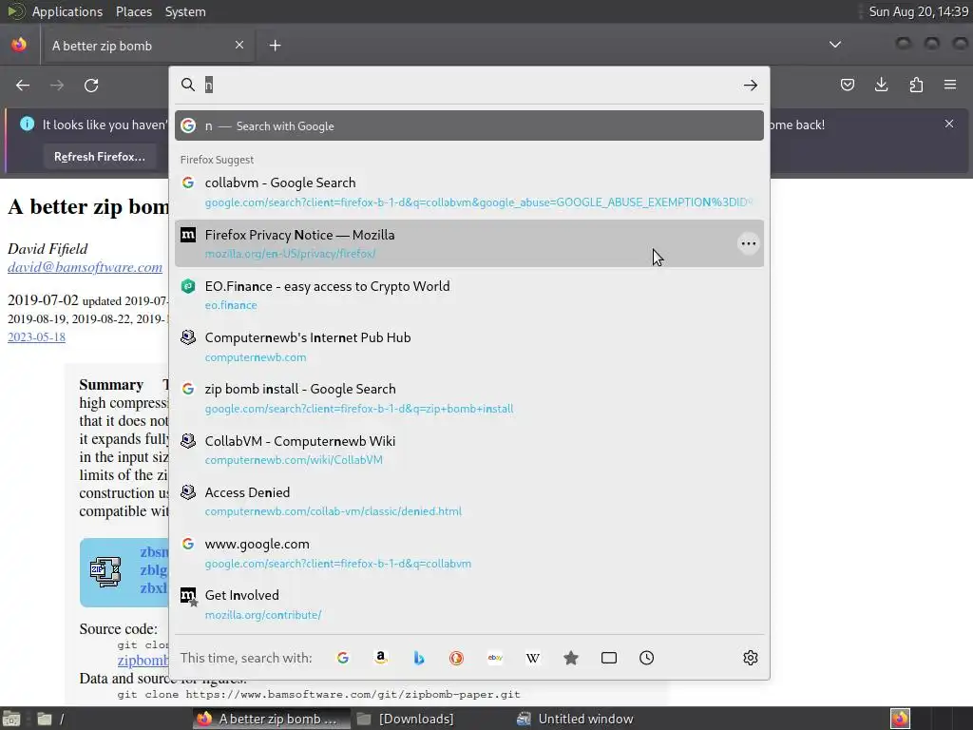Image resolution: width=973 pixels, height=730 pixels.
Task: Open 'zip bomb install - Google Search' suggestion
Action: pos(469,398)
